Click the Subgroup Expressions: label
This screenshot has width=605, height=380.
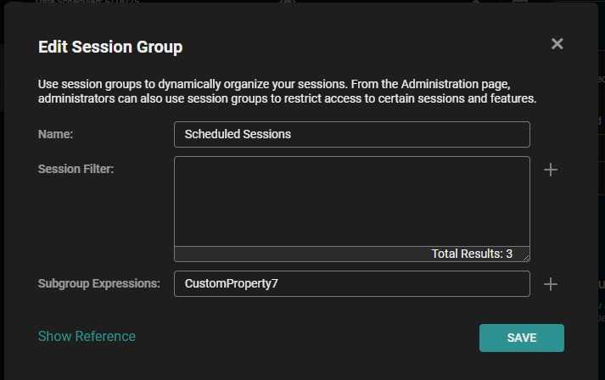coord(98,283)
